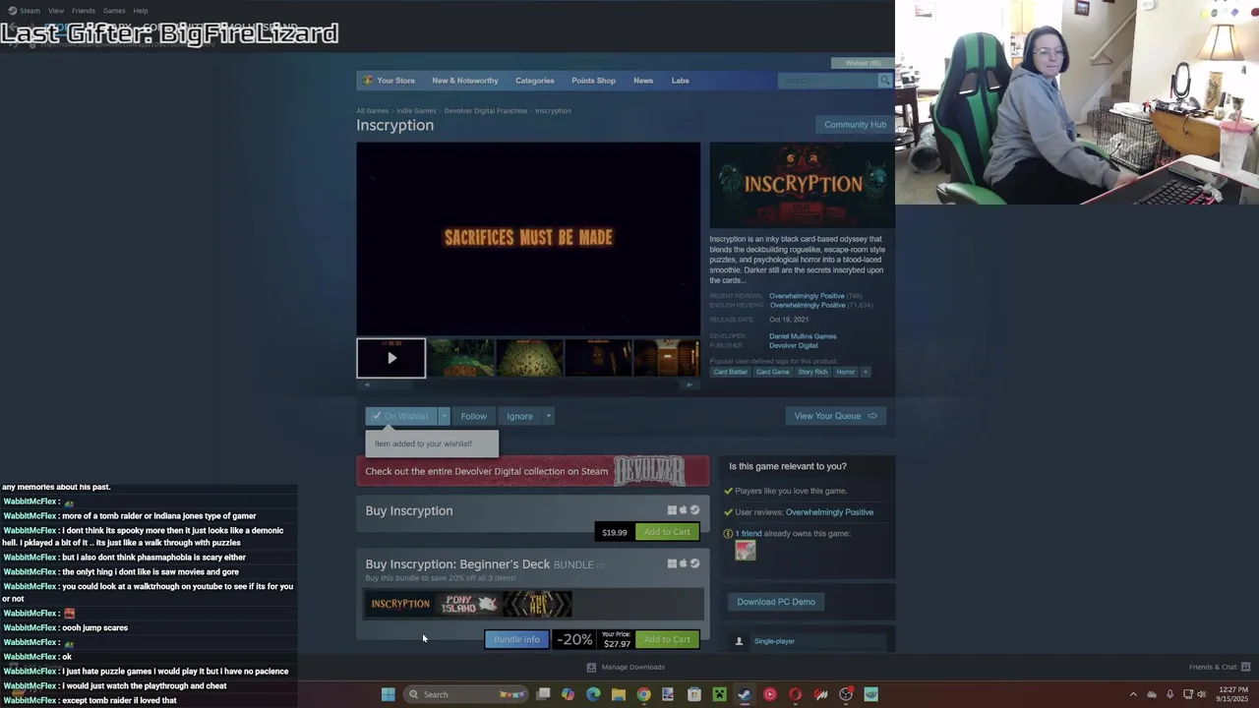Select the Card Battler tag
Viewport: 1259px width, 708px height.
coord(730,372)
